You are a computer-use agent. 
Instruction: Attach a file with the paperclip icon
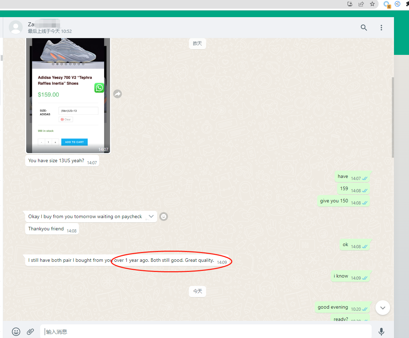[x=30, y=331]
